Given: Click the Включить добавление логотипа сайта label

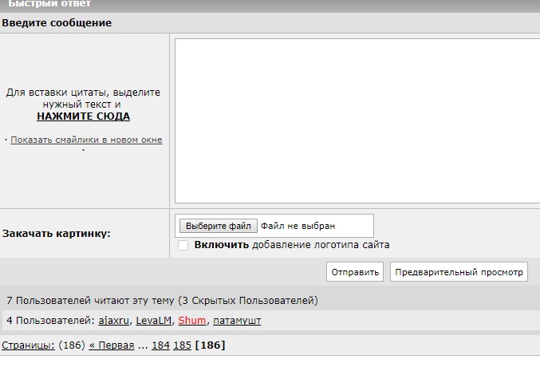Looking at the screenshot, I should click(x=292, y=245).
